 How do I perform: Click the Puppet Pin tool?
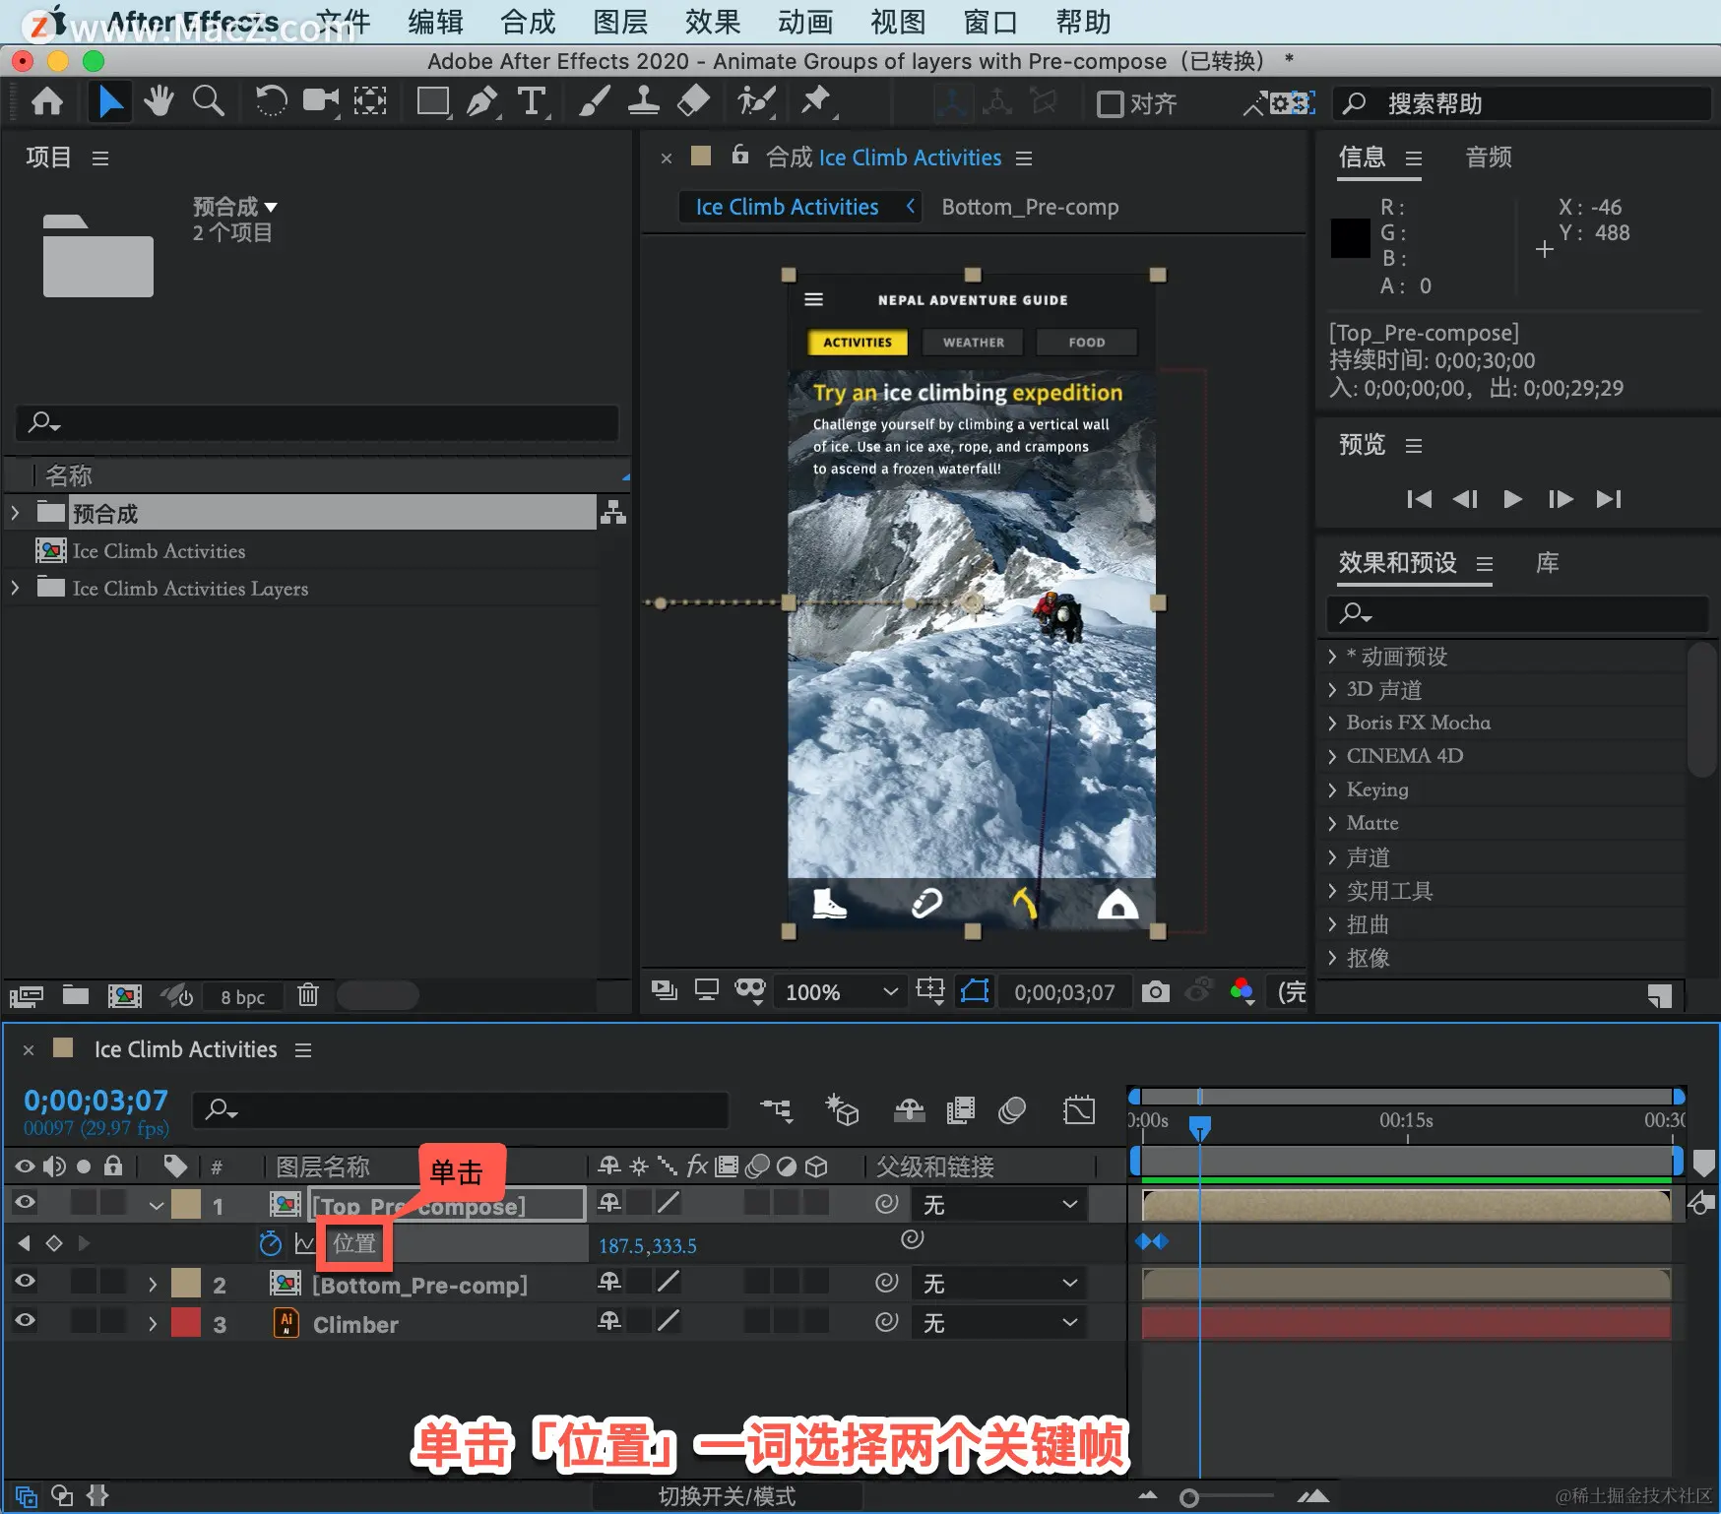(x=815, y=101)
